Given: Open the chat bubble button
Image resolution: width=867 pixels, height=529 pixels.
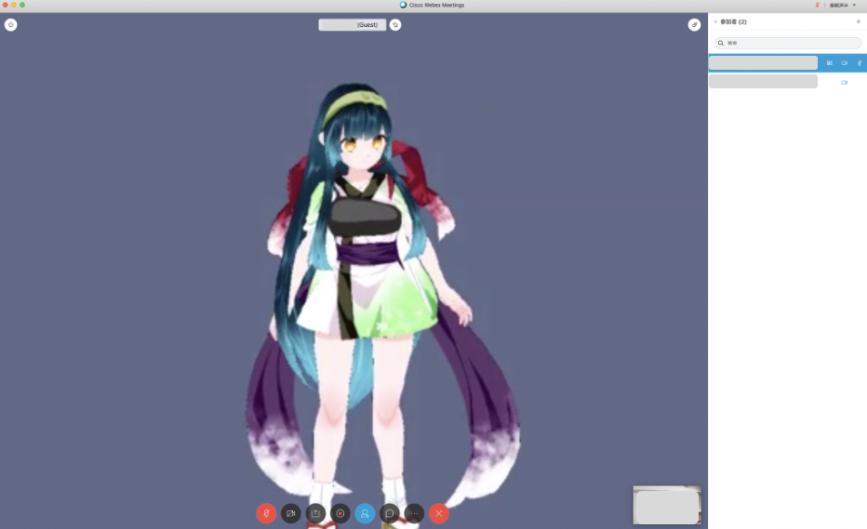Looking at the screenshot, I should point(389,513).
